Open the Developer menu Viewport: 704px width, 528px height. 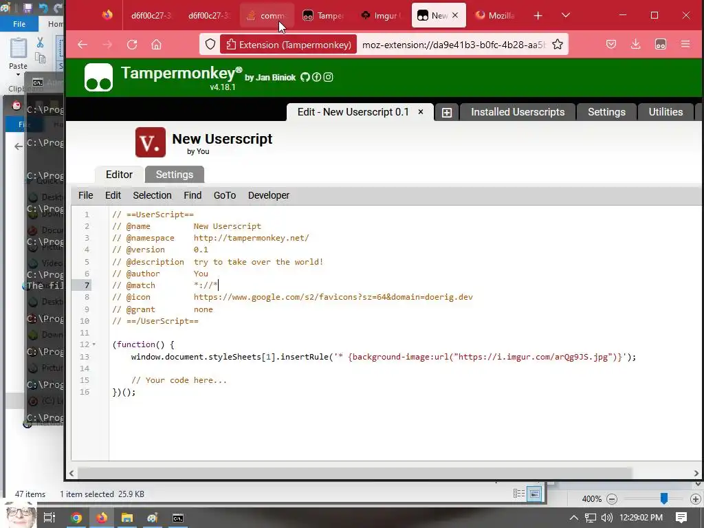point(269,195)
